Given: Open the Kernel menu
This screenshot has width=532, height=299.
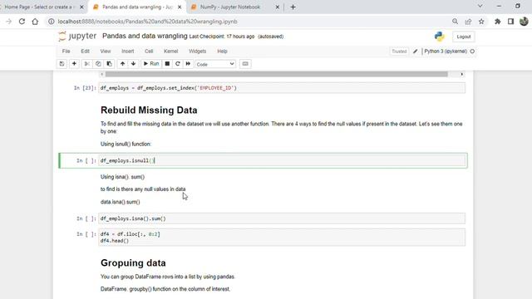Looking at the screenshot, I should coord(170,51).
